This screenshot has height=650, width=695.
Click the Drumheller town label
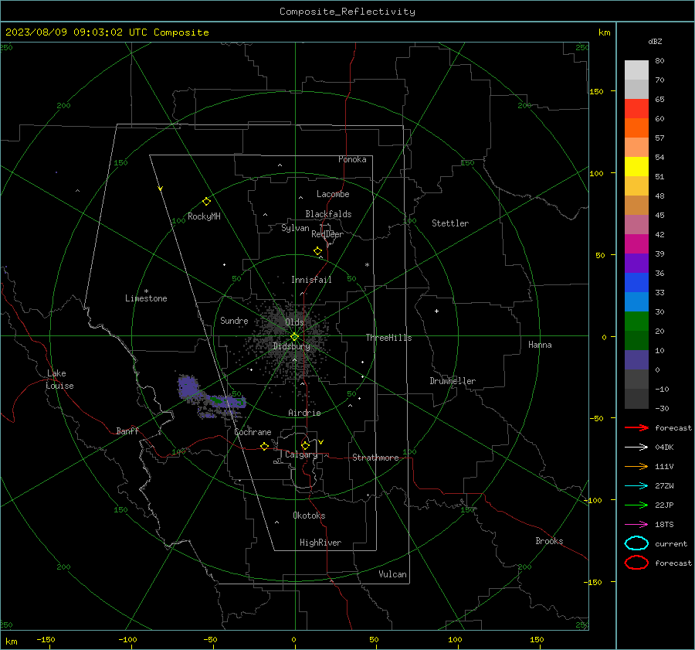453,381
